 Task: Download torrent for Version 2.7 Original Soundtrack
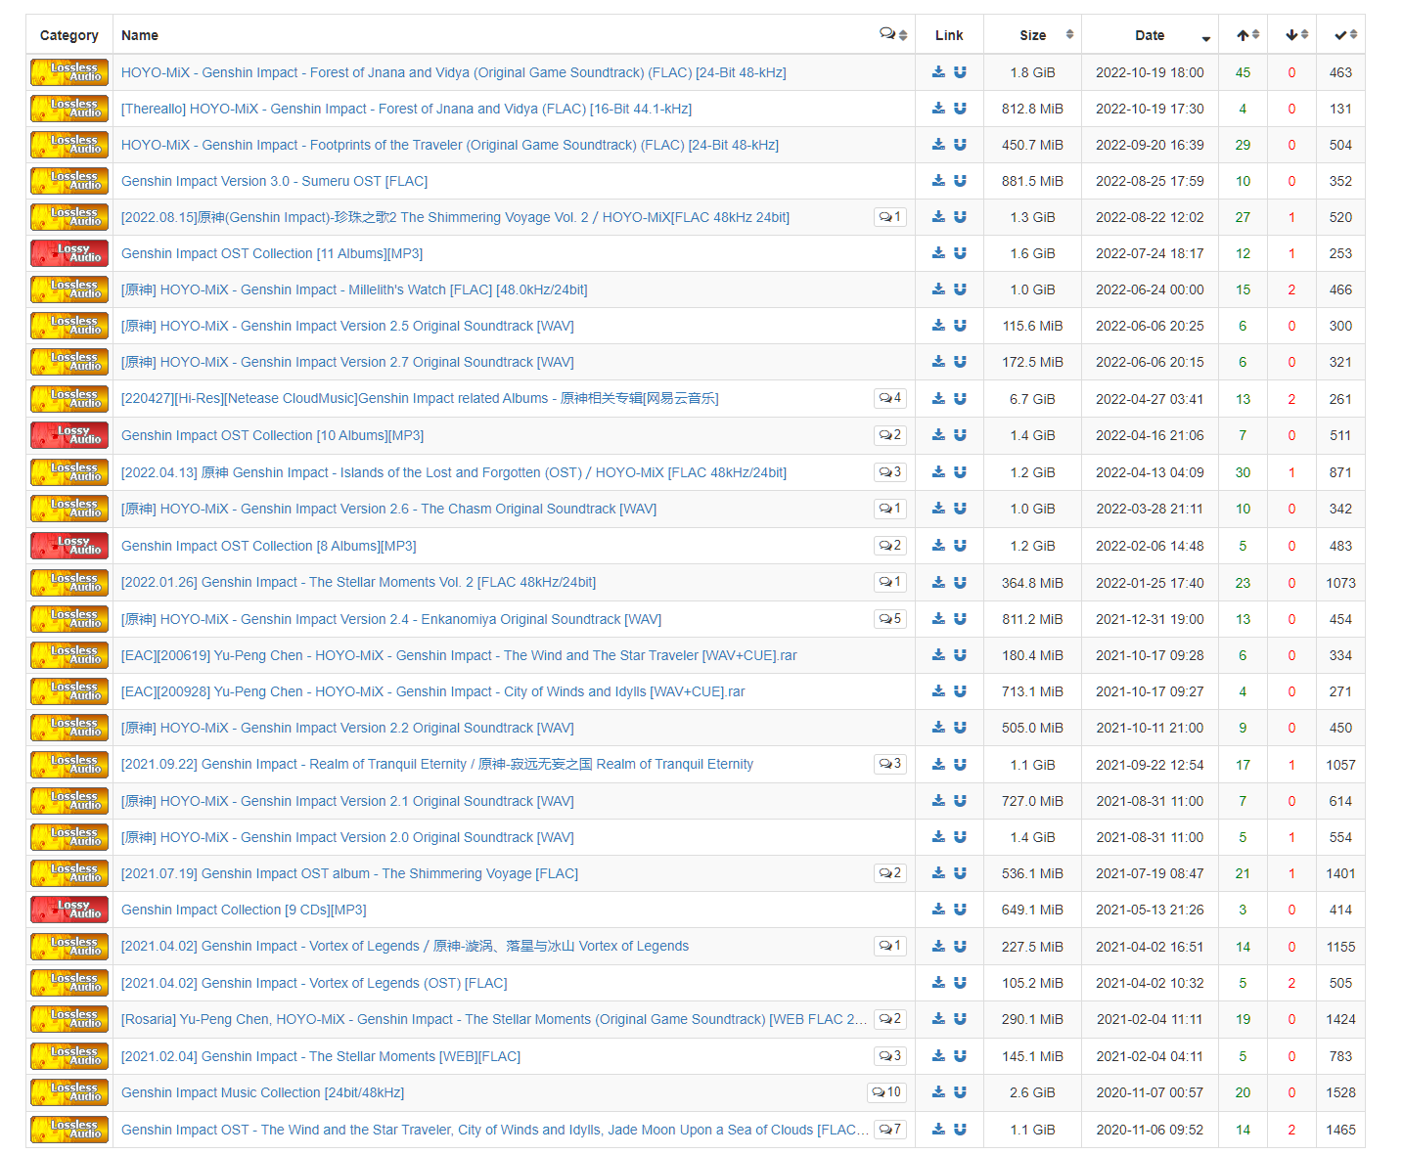[x=938, y=362]
